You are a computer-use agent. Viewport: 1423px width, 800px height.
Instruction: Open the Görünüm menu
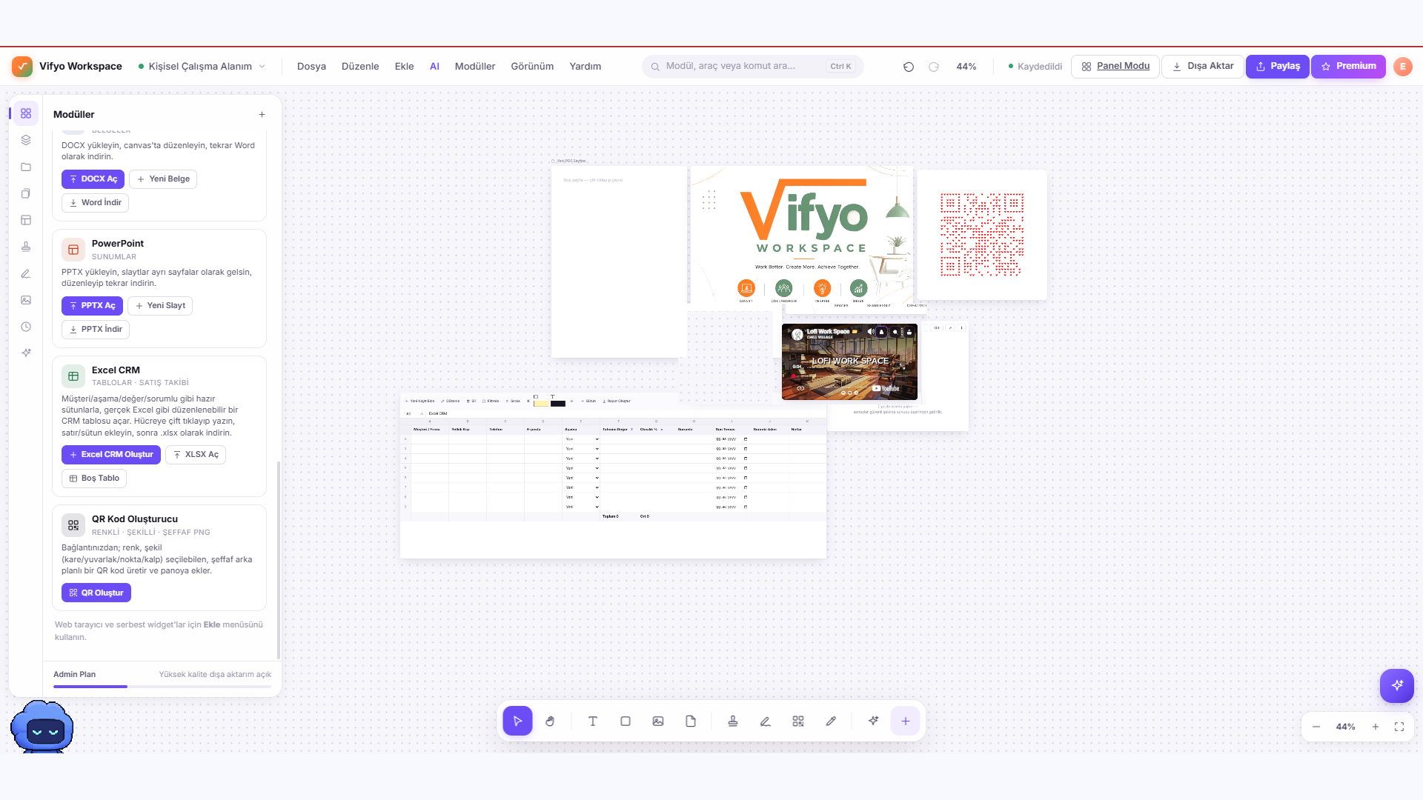(532, 67)
